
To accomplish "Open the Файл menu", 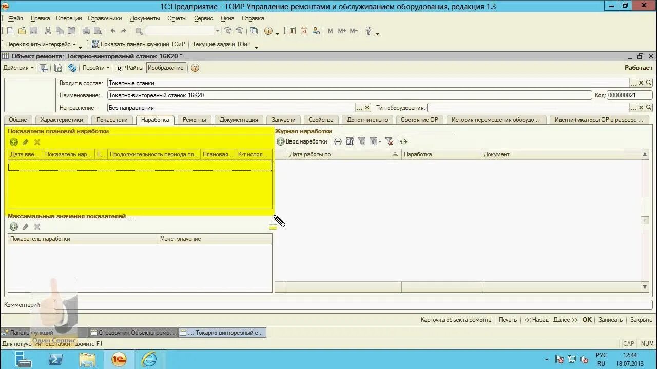I will pos(15,18).
